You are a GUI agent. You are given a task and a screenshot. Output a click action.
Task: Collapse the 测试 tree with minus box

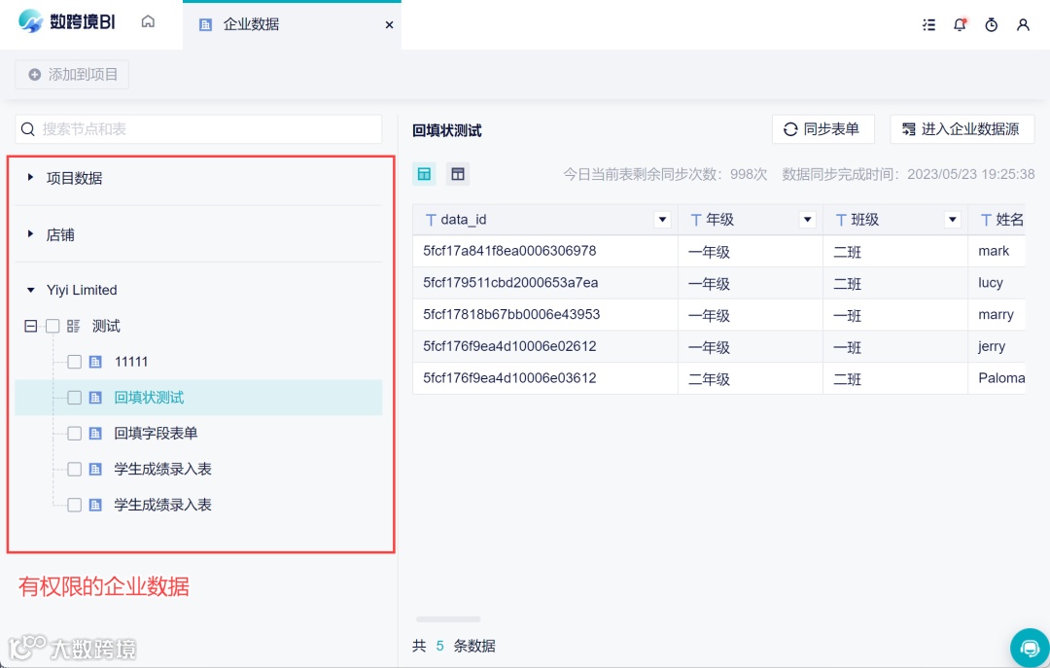pyautogui.click(x=31, y=327)
